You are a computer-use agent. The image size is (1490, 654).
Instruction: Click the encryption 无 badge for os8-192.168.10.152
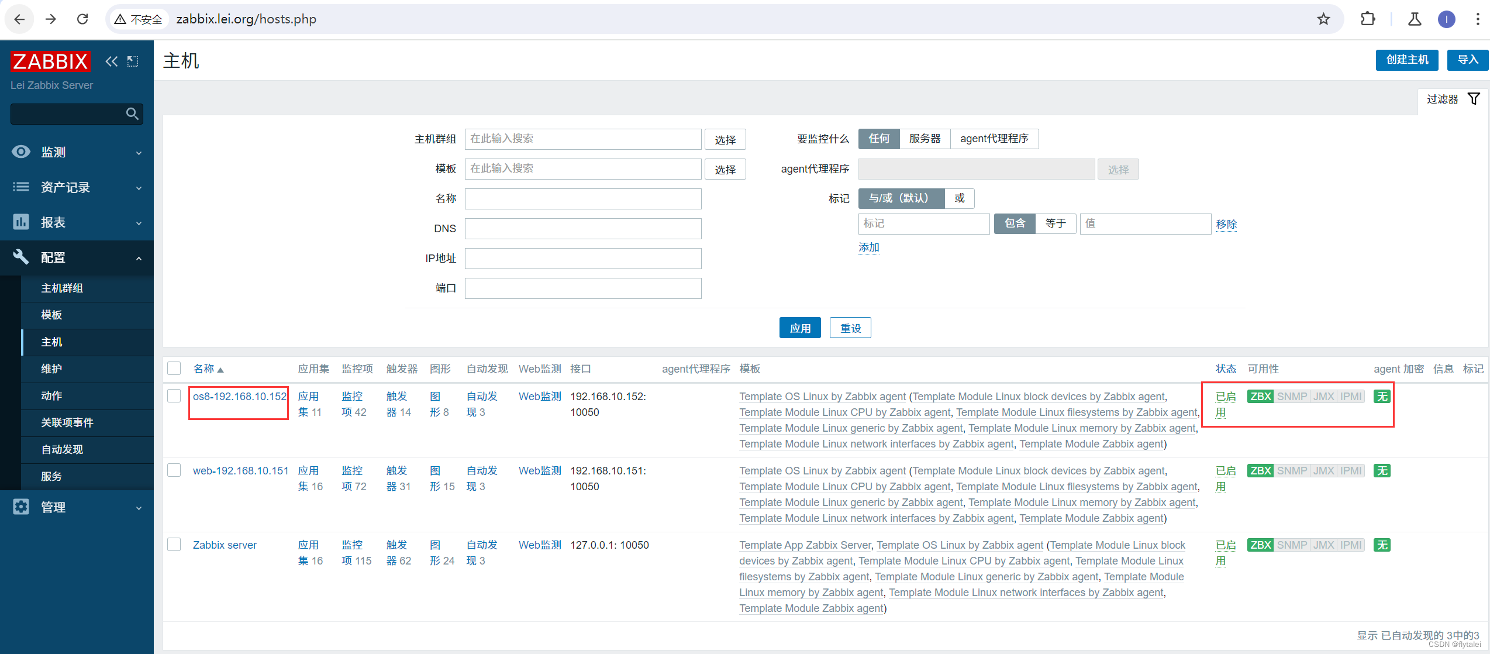pyautogui.click(x=1382, y=397)
